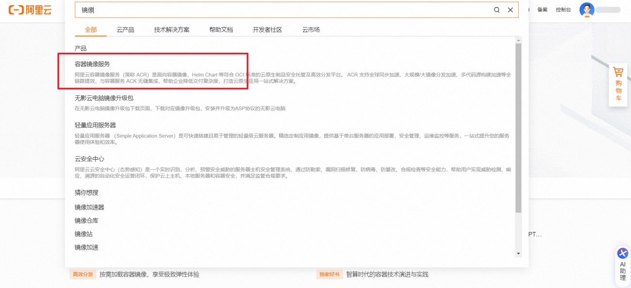631x288 pixels.
Task: Click ACR description text under 容器镜像服务
Action: pyautogui.click(x=293, y=78)
